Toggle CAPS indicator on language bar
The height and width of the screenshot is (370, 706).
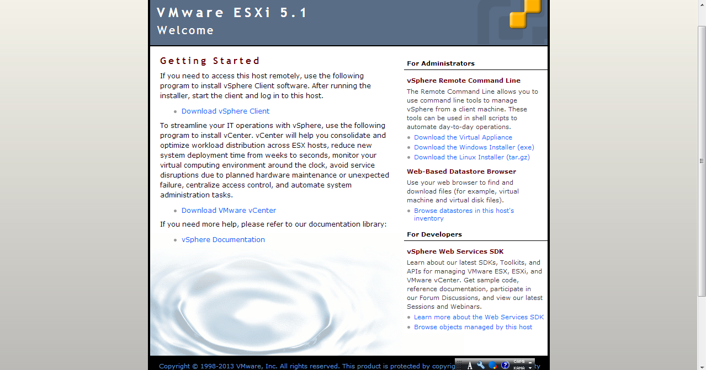click(x=519, y=362)
